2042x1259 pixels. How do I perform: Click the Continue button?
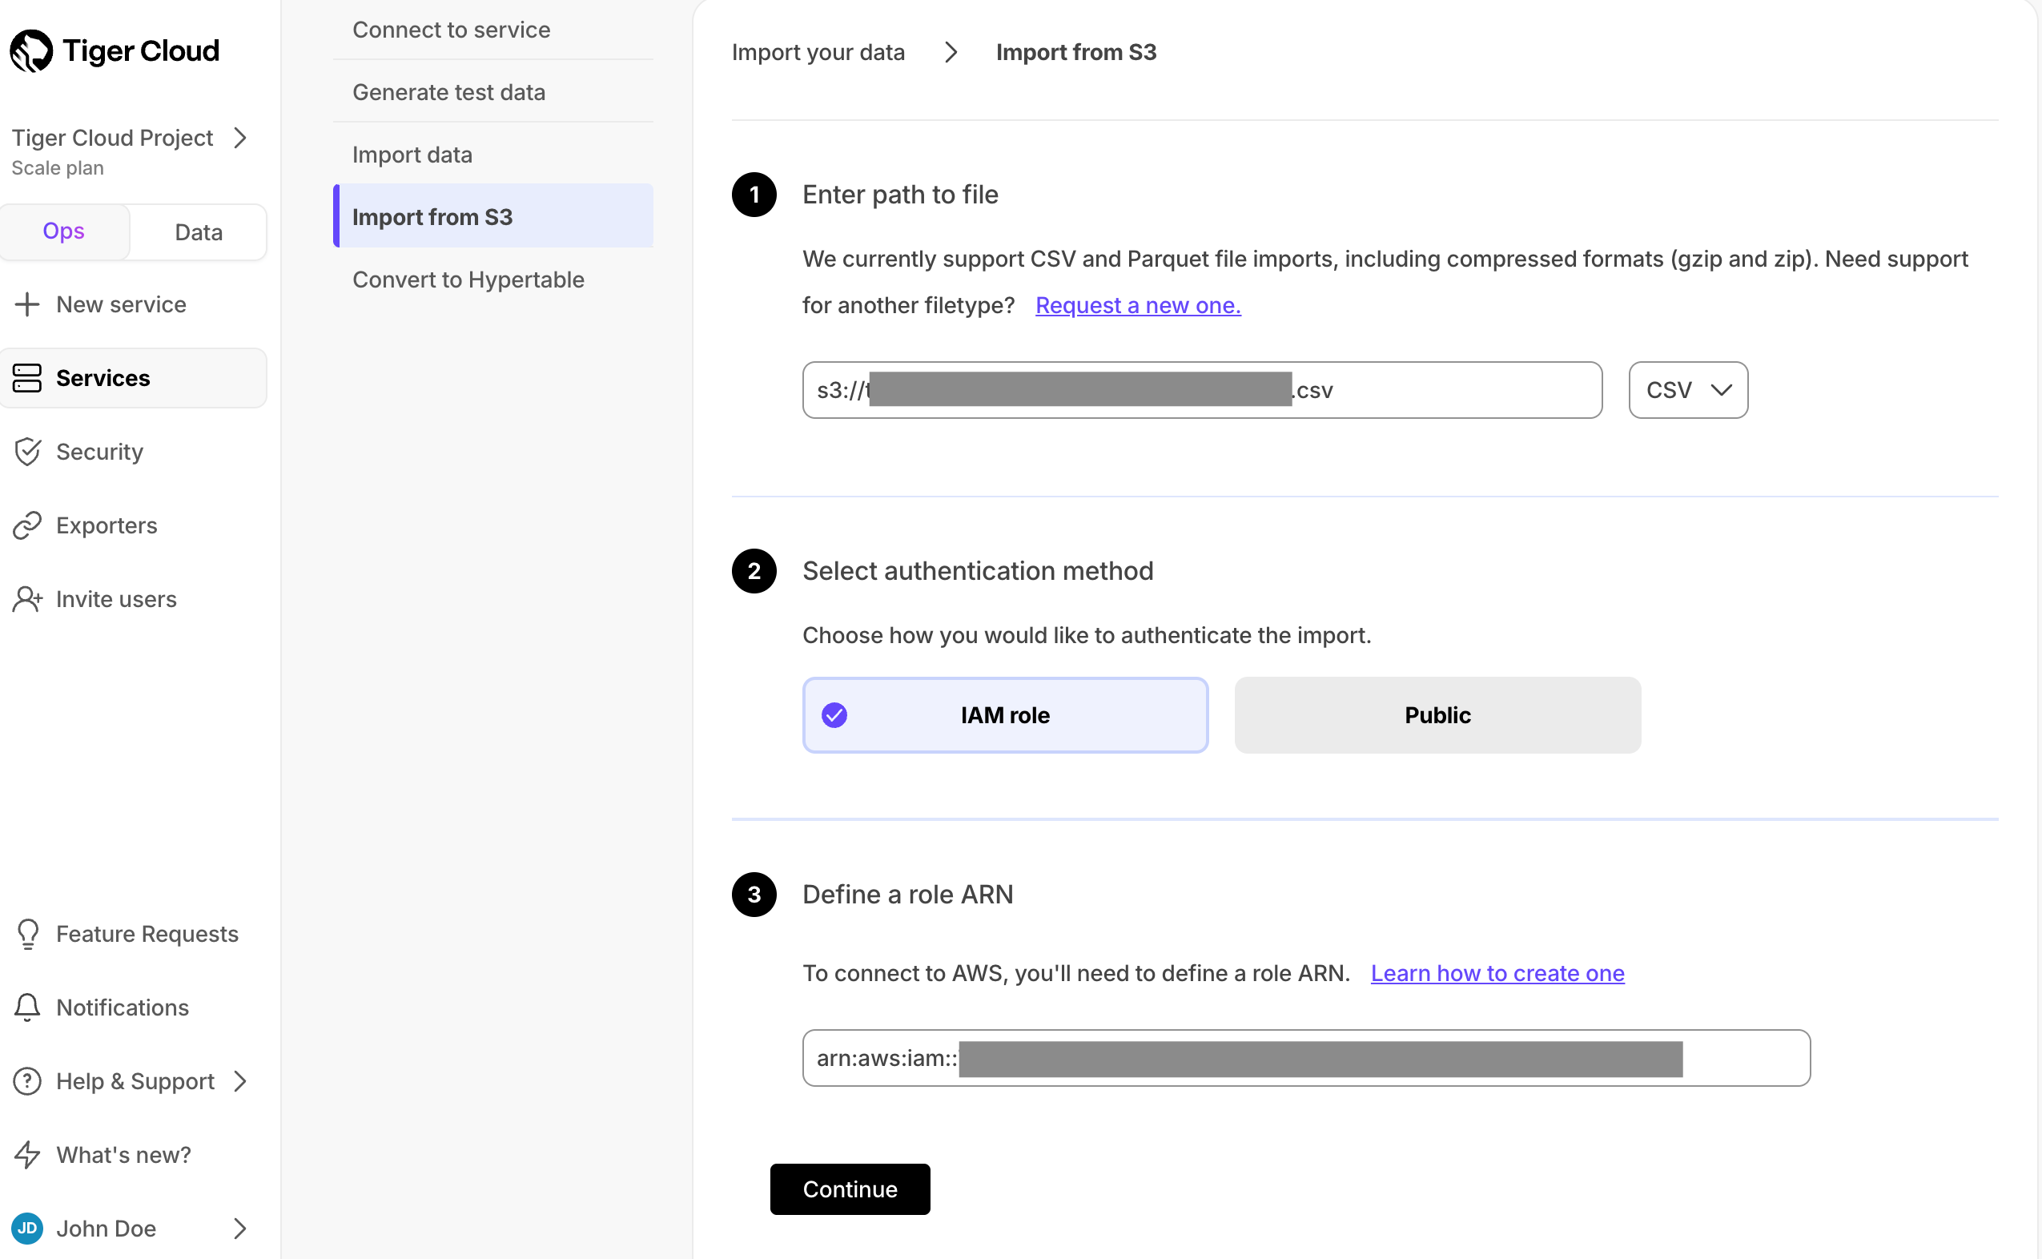[849, 1189]
